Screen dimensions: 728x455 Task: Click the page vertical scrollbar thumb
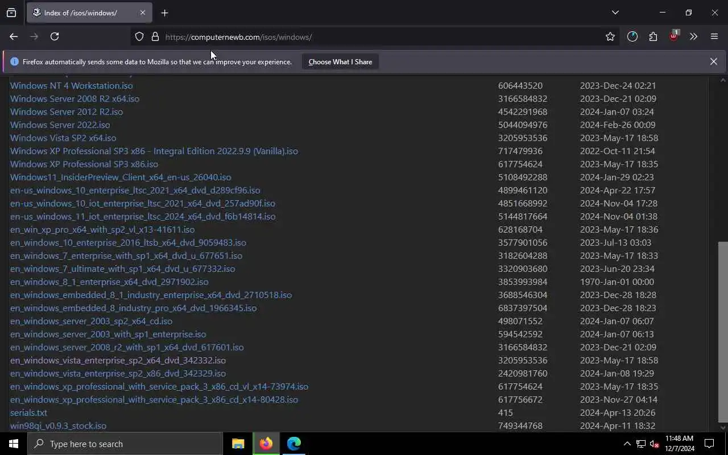723,331
